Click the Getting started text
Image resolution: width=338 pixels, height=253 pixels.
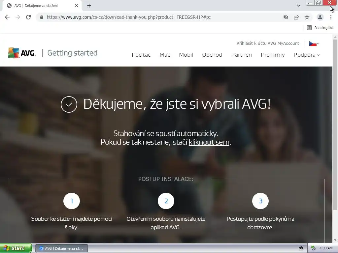tap(72, 53)
